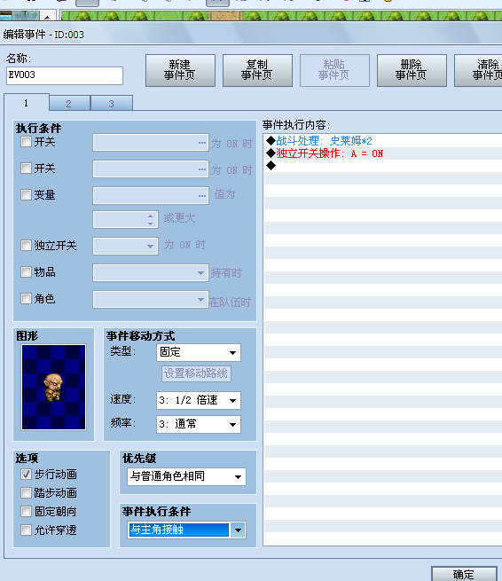Screen dimensions: 502x581
Task: Click the 删除事件页 button
Action: coord(412,70)
